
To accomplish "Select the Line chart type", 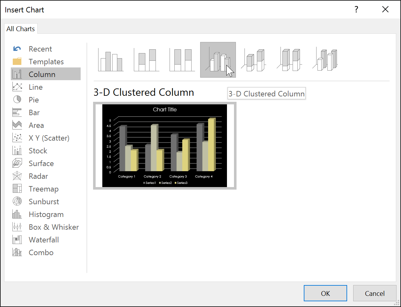I will [x=35, y=87].
